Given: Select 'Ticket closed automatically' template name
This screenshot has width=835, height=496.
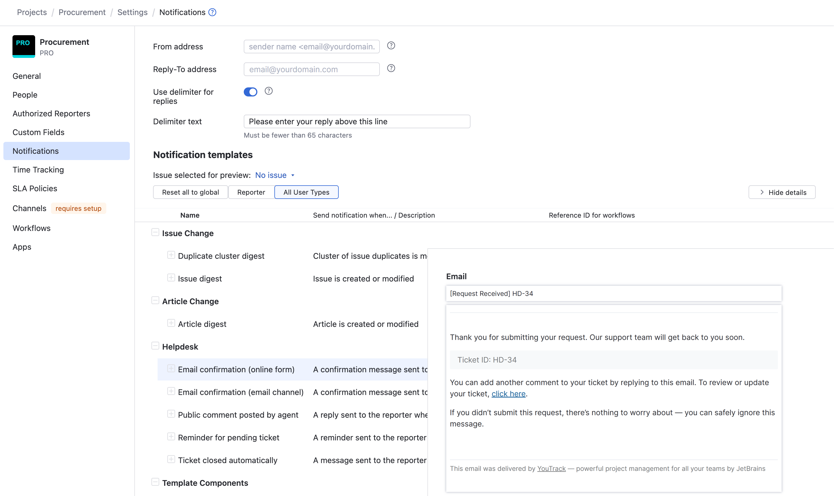Looking at the screenshot, I should point(228,460).
